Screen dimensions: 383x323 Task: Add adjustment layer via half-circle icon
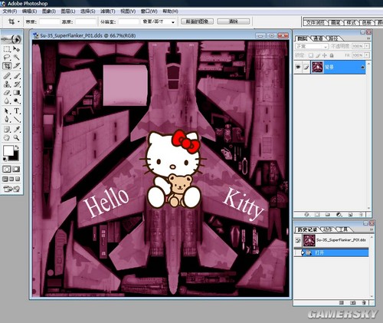click(x=339, y=214)
